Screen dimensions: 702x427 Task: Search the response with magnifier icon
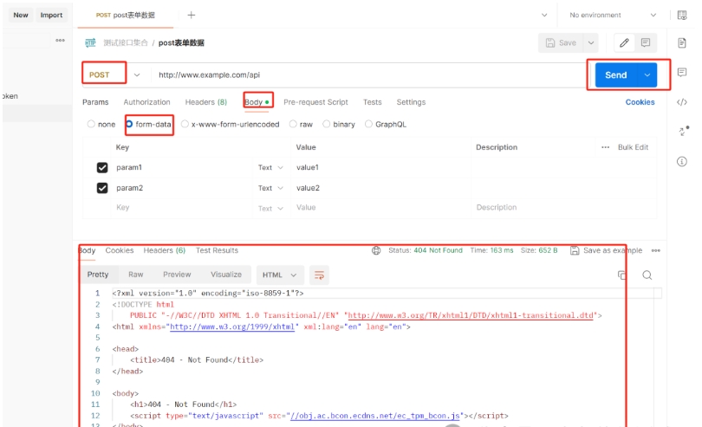(647, 275)
